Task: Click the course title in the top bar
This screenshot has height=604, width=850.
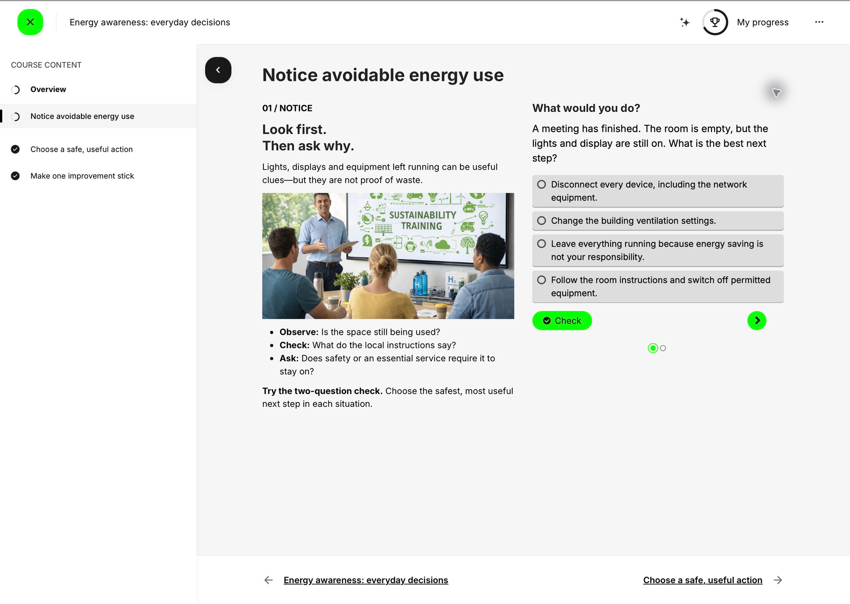Action: pyautogui.click(x=150, y=22)
